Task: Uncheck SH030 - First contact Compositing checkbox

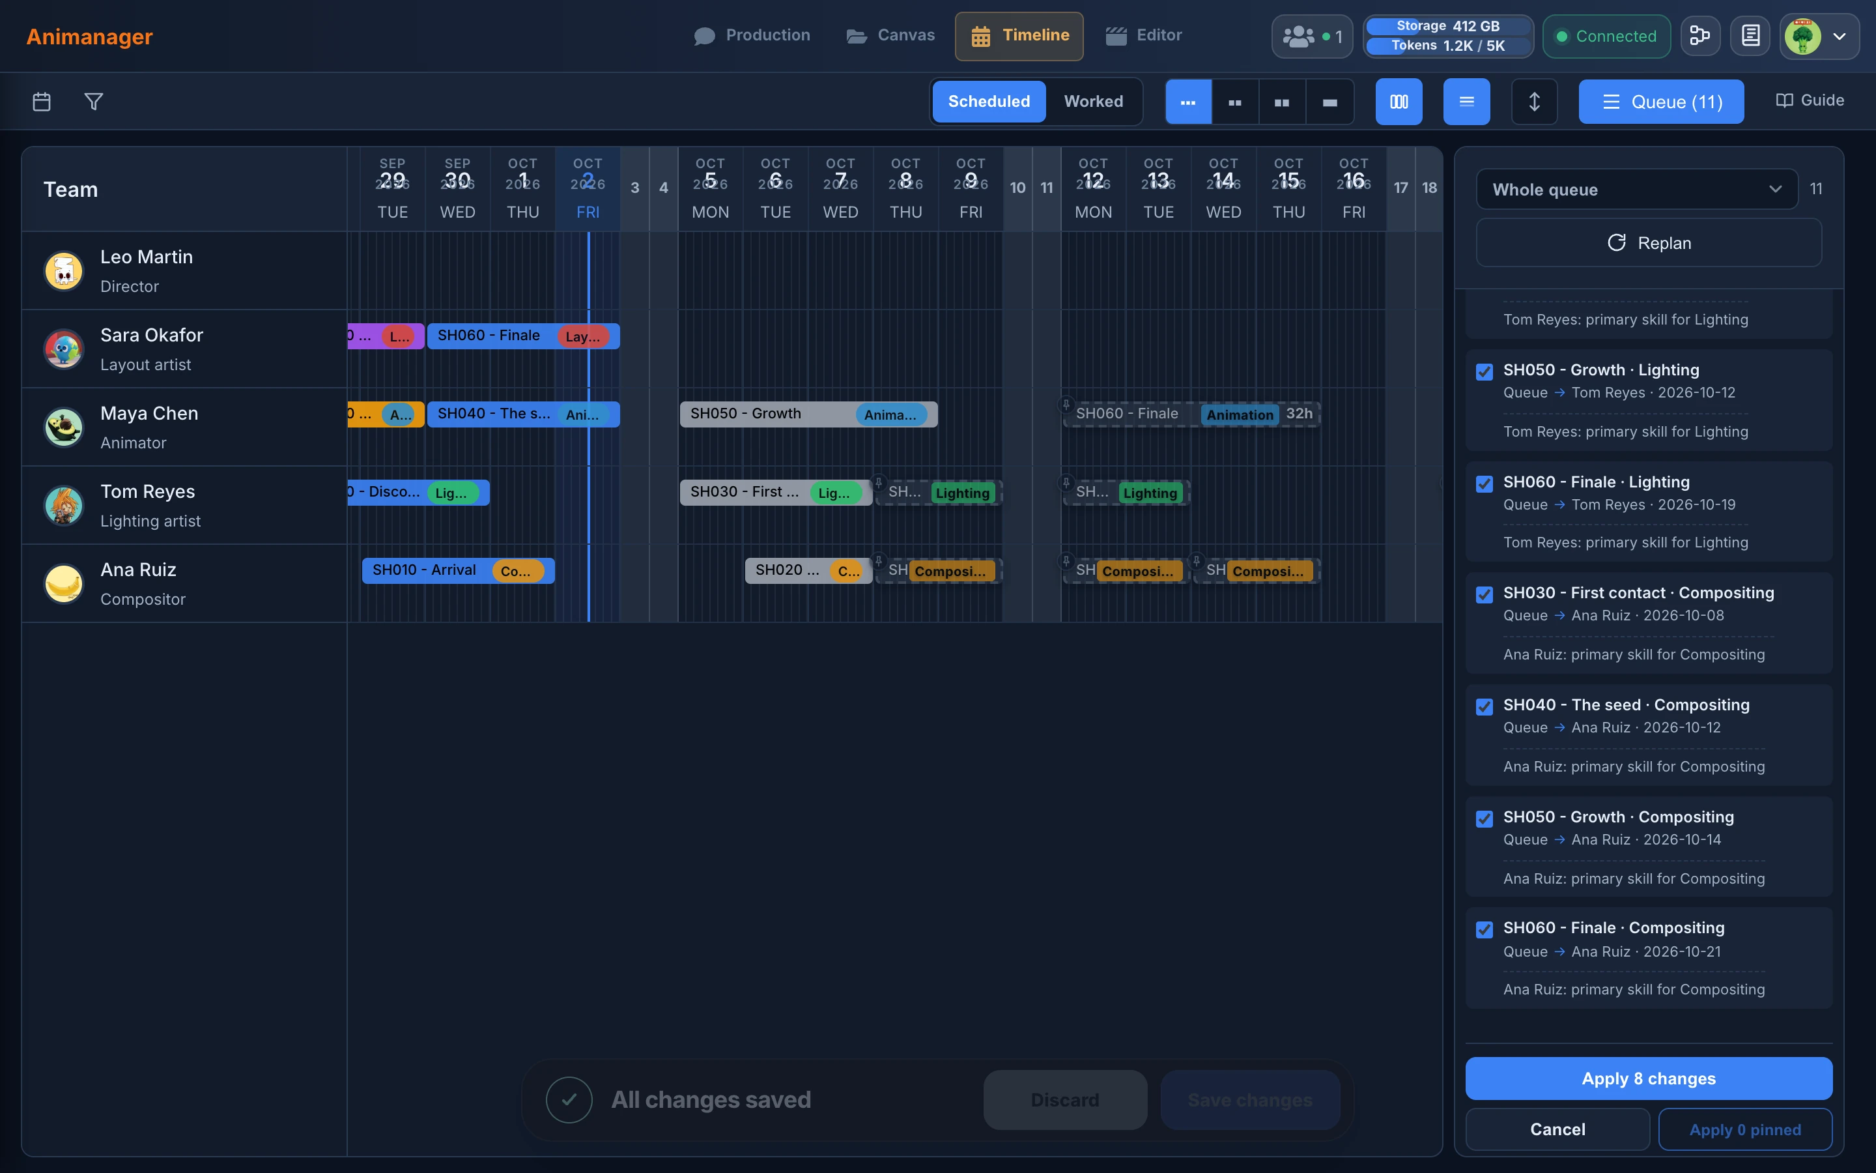Action: (1484, 595)
